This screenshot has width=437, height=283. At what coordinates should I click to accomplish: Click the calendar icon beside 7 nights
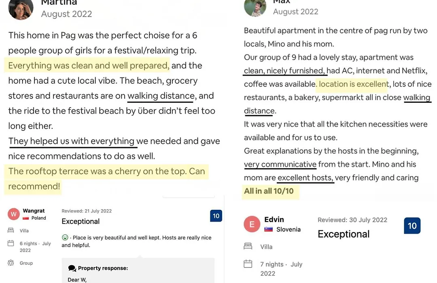pyautogui.click(x=248, y=264)
